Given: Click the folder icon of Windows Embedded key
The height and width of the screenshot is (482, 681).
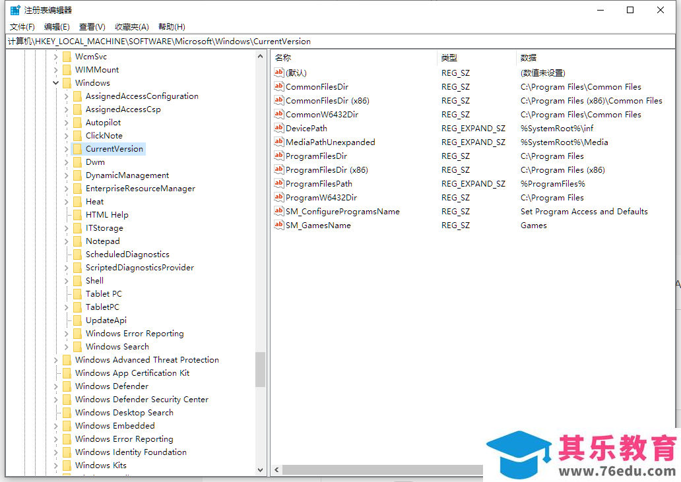Looking at the screenshot, I should pyautogui.click(x=67, y=425).
